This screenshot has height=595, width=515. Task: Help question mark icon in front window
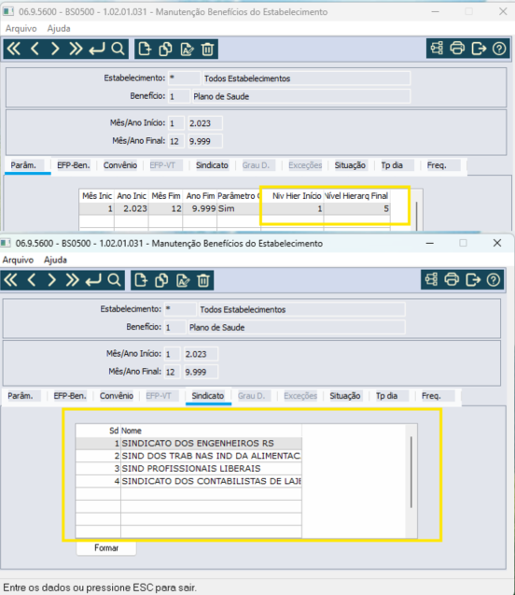(494, 279)
